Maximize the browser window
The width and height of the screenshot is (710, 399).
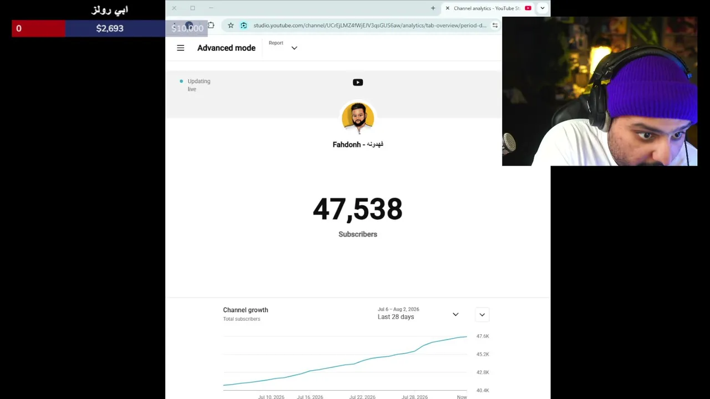coord(192,8)
